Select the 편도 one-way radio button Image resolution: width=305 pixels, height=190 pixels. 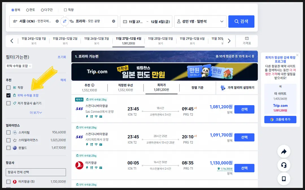pyautogui.click(x=28, y=10)
